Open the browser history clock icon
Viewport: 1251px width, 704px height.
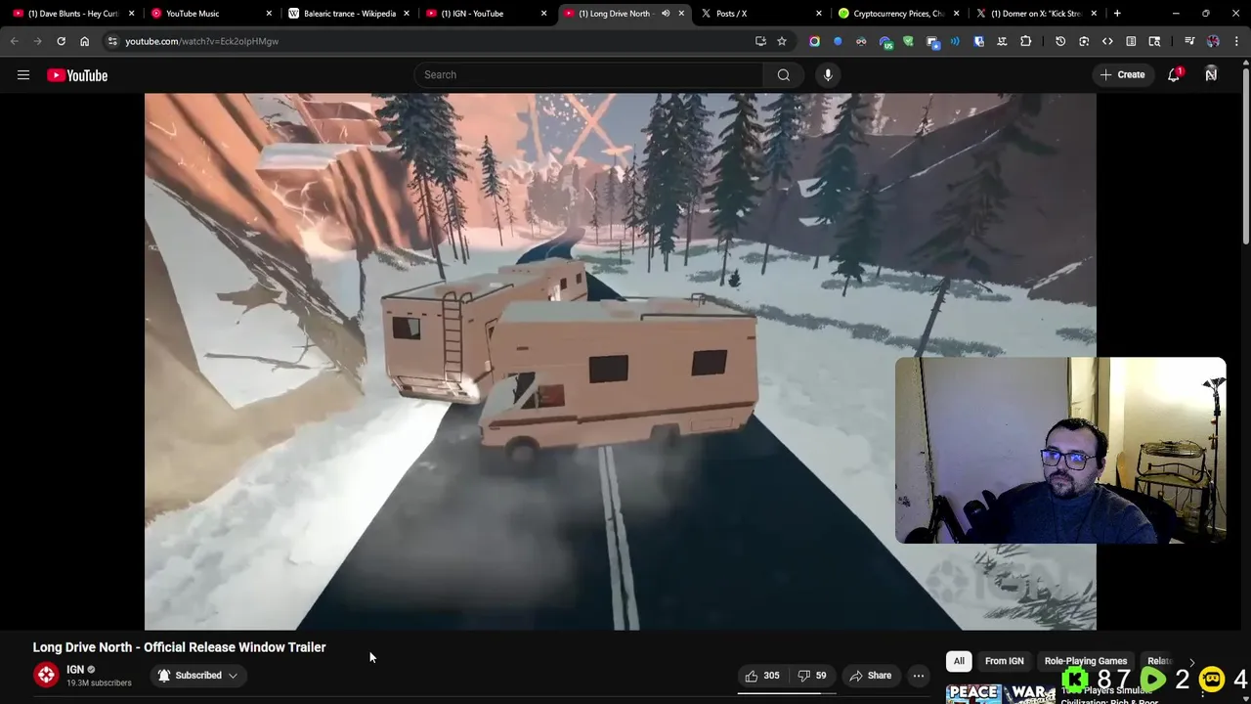click(1060, 41)
